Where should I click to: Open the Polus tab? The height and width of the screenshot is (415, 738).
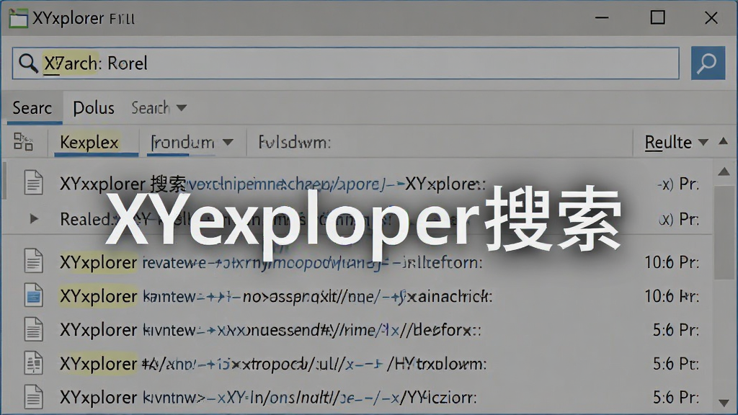(94, 108)
